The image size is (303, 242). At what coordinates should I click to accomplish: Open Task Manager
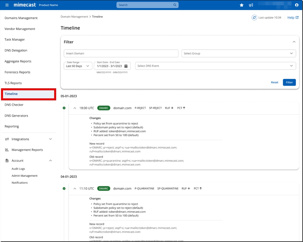tap(15, 39)
